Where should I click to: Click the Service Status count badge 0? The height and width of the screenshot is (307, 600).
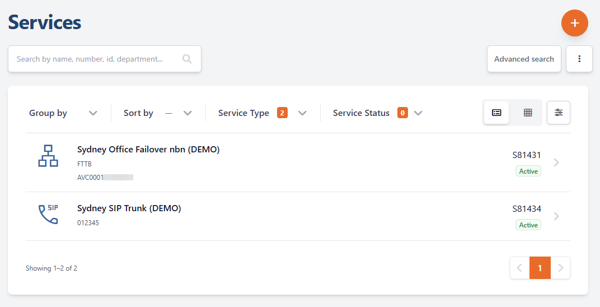click(402, 113)
